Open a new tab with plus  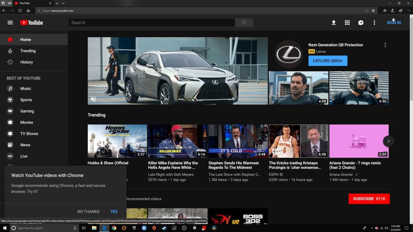tap(57, 3)
